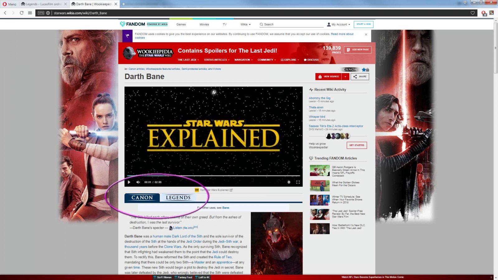Open the Star Wars Explained external link

pyautogui.click(x=216, y=190)
